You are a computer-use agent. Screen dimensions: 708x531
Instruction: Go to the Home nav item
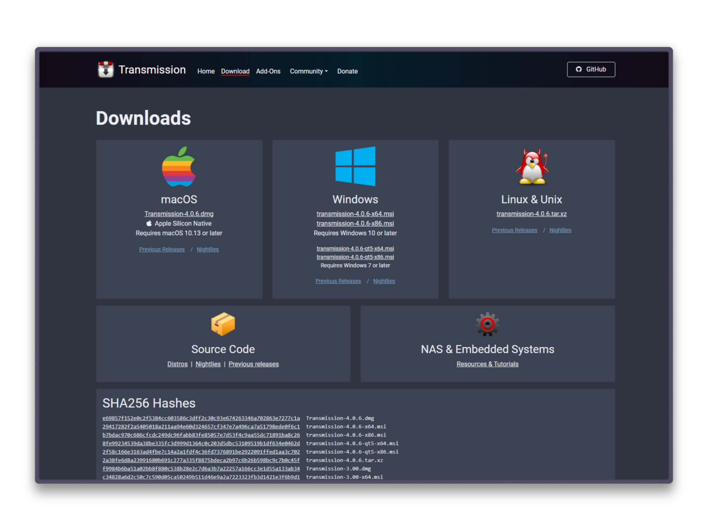(x=206, y=71)
